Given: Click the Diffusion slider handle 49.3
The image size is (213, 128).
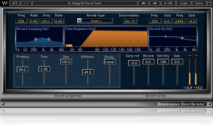Looking at the screenshot, I should click(88, 72).
